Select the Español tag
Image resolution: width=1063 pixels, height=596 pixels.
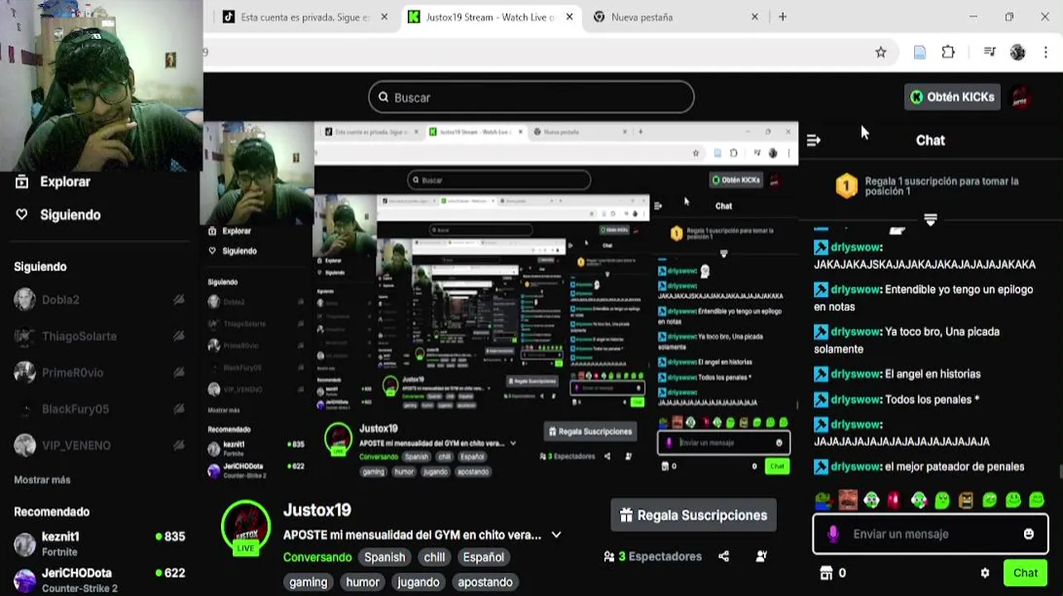[483, 557]
